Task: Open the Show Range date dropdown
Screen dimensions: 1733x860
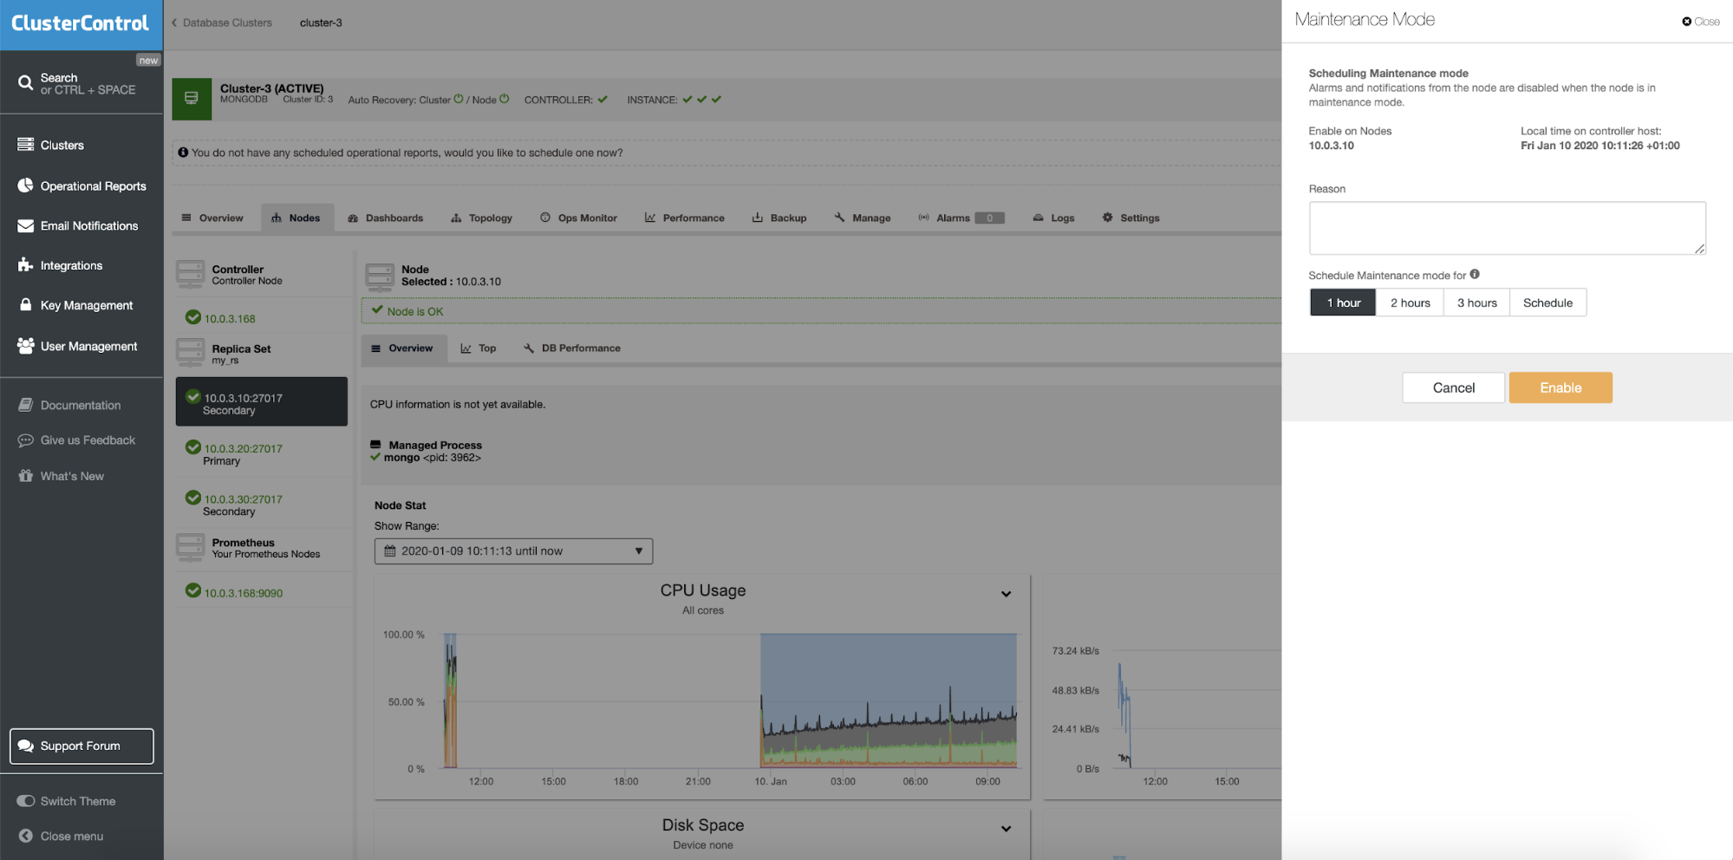Action: [x=513, y=551]
